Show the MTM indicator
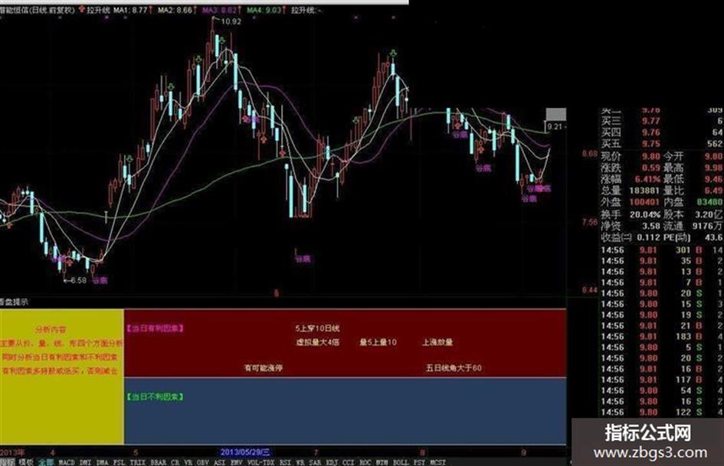Viewport: 724px width, 466px height. [x=382, y=462]
